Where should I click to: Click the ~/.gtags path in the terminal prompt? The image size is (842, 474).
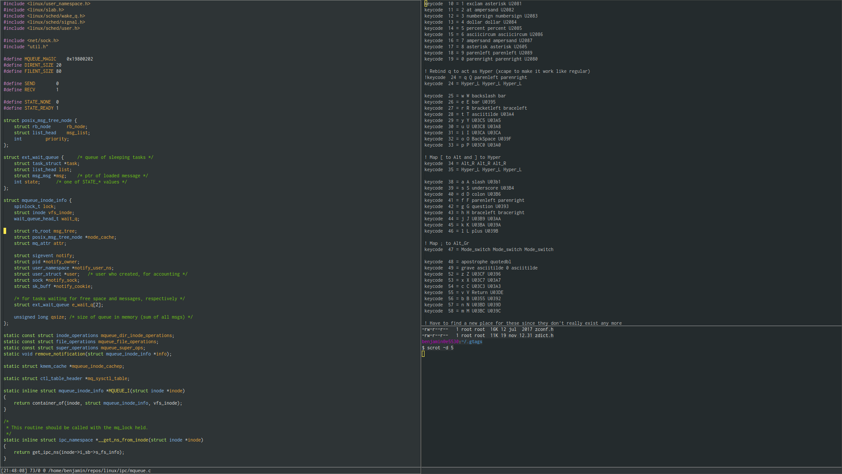(x=471, y=341)
